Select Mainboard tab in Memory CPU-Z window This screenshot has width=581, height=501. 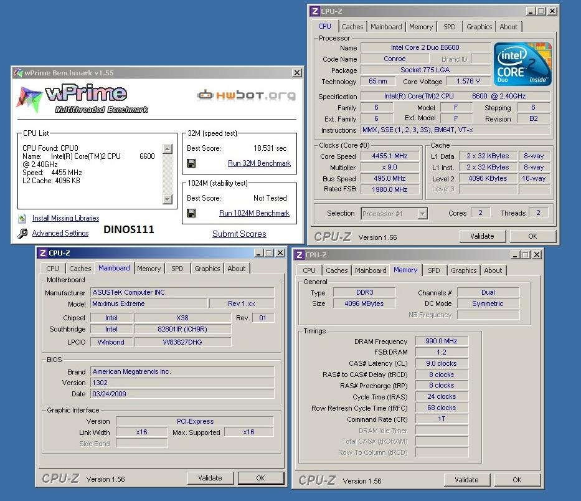coord(371,270)
